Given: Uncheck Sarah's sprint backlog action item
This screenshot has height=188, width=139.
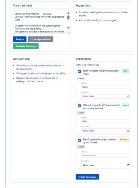Looking at the screenshot, I should coord(79,72).
